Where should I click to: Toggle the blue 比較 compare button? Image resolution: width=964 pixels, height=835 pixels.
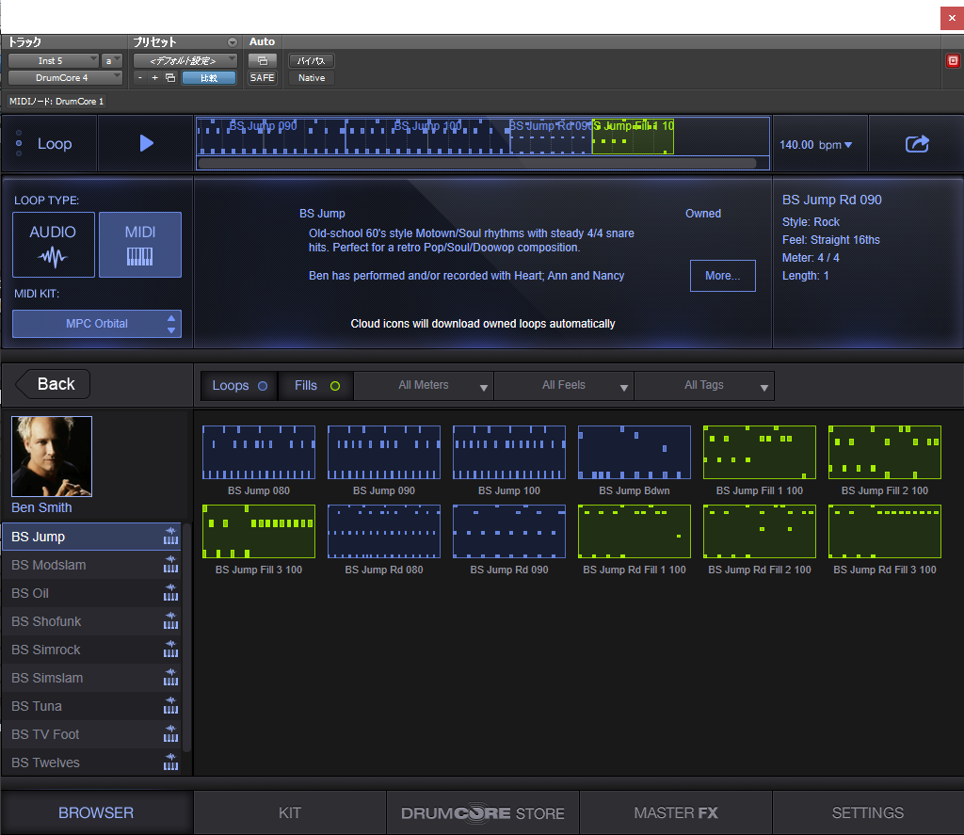click(x=209, y=78)
